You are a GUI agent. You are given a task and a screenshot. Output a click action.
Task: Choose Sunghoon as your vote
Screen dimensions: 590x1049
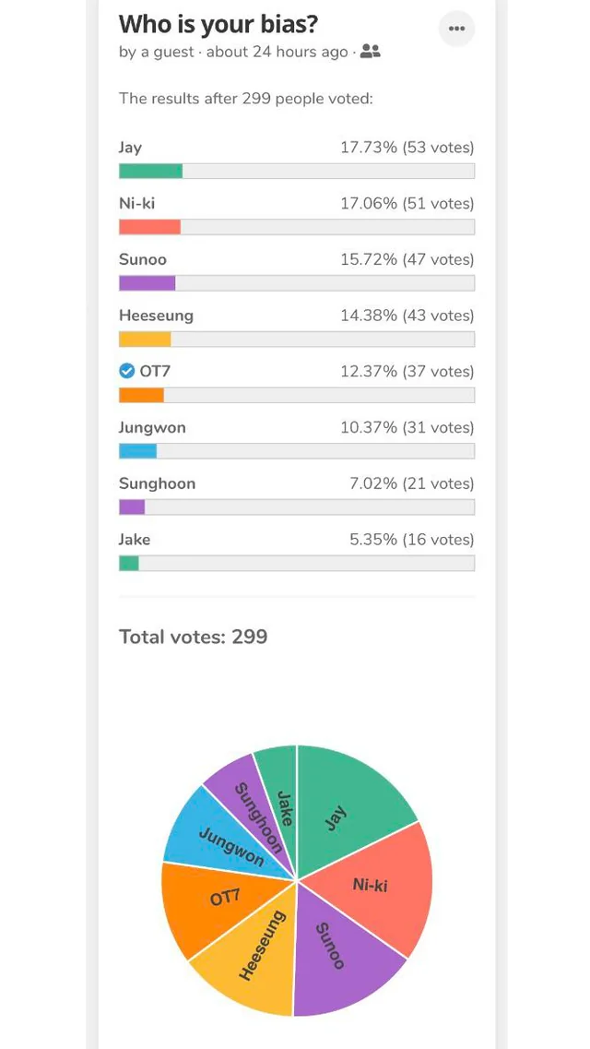(157, 483)
